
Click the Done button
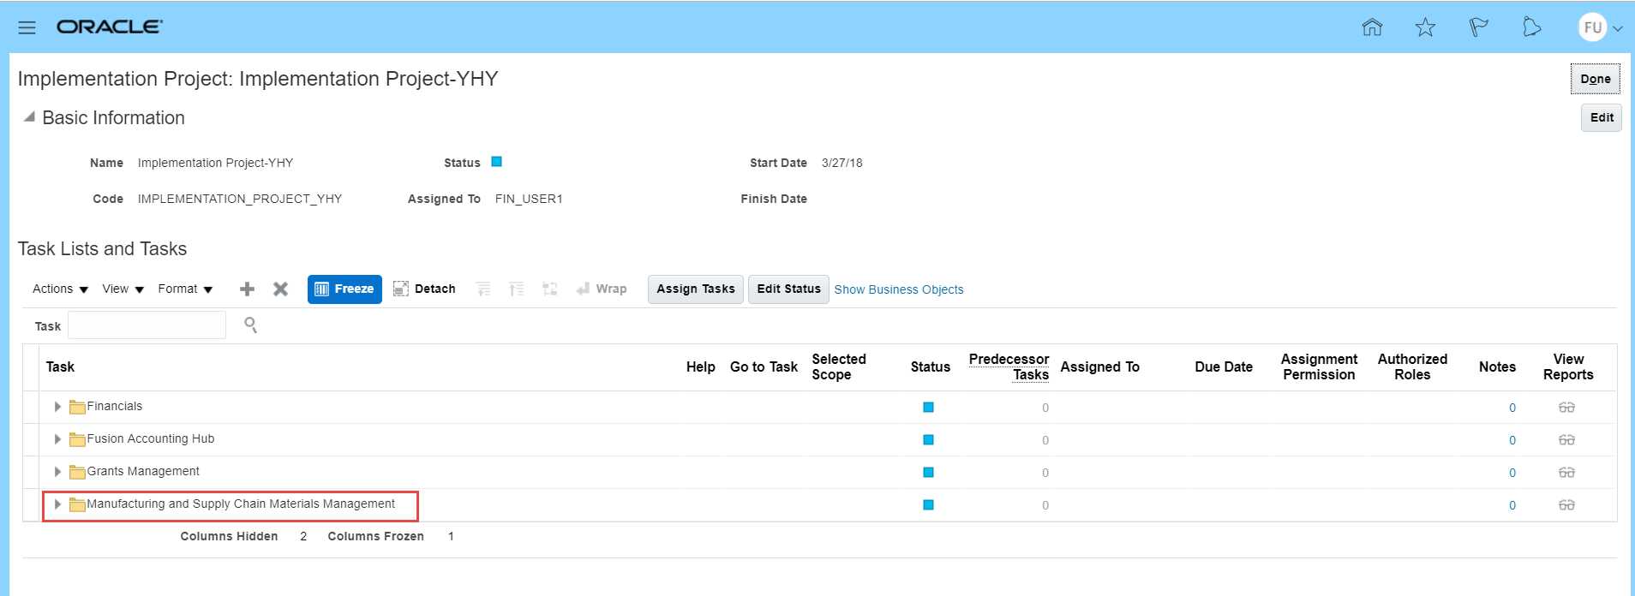tap(1595, 79)
